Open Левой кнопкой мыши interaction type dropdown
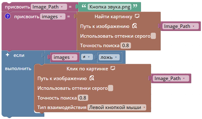The image size is (202, 119). [117, 107]
